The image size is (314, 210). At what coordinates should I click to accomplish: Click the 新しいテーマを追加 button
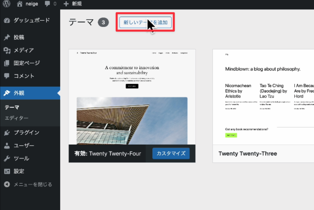145,23
